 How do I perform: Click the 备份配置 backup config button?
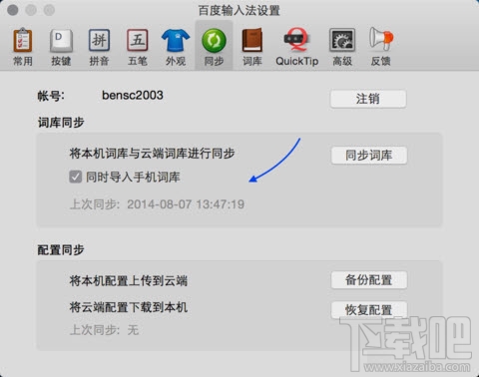point(369,280)
